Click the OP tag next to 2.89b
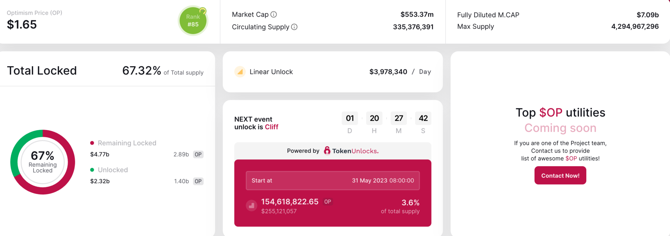 198,154
